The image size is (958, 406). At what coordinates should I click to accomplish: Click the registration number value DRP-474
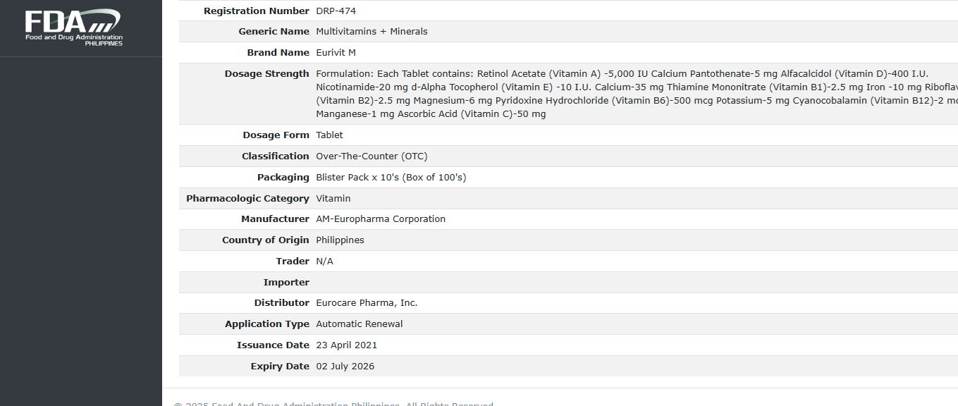pyautogui.click(x=336, y=11)
